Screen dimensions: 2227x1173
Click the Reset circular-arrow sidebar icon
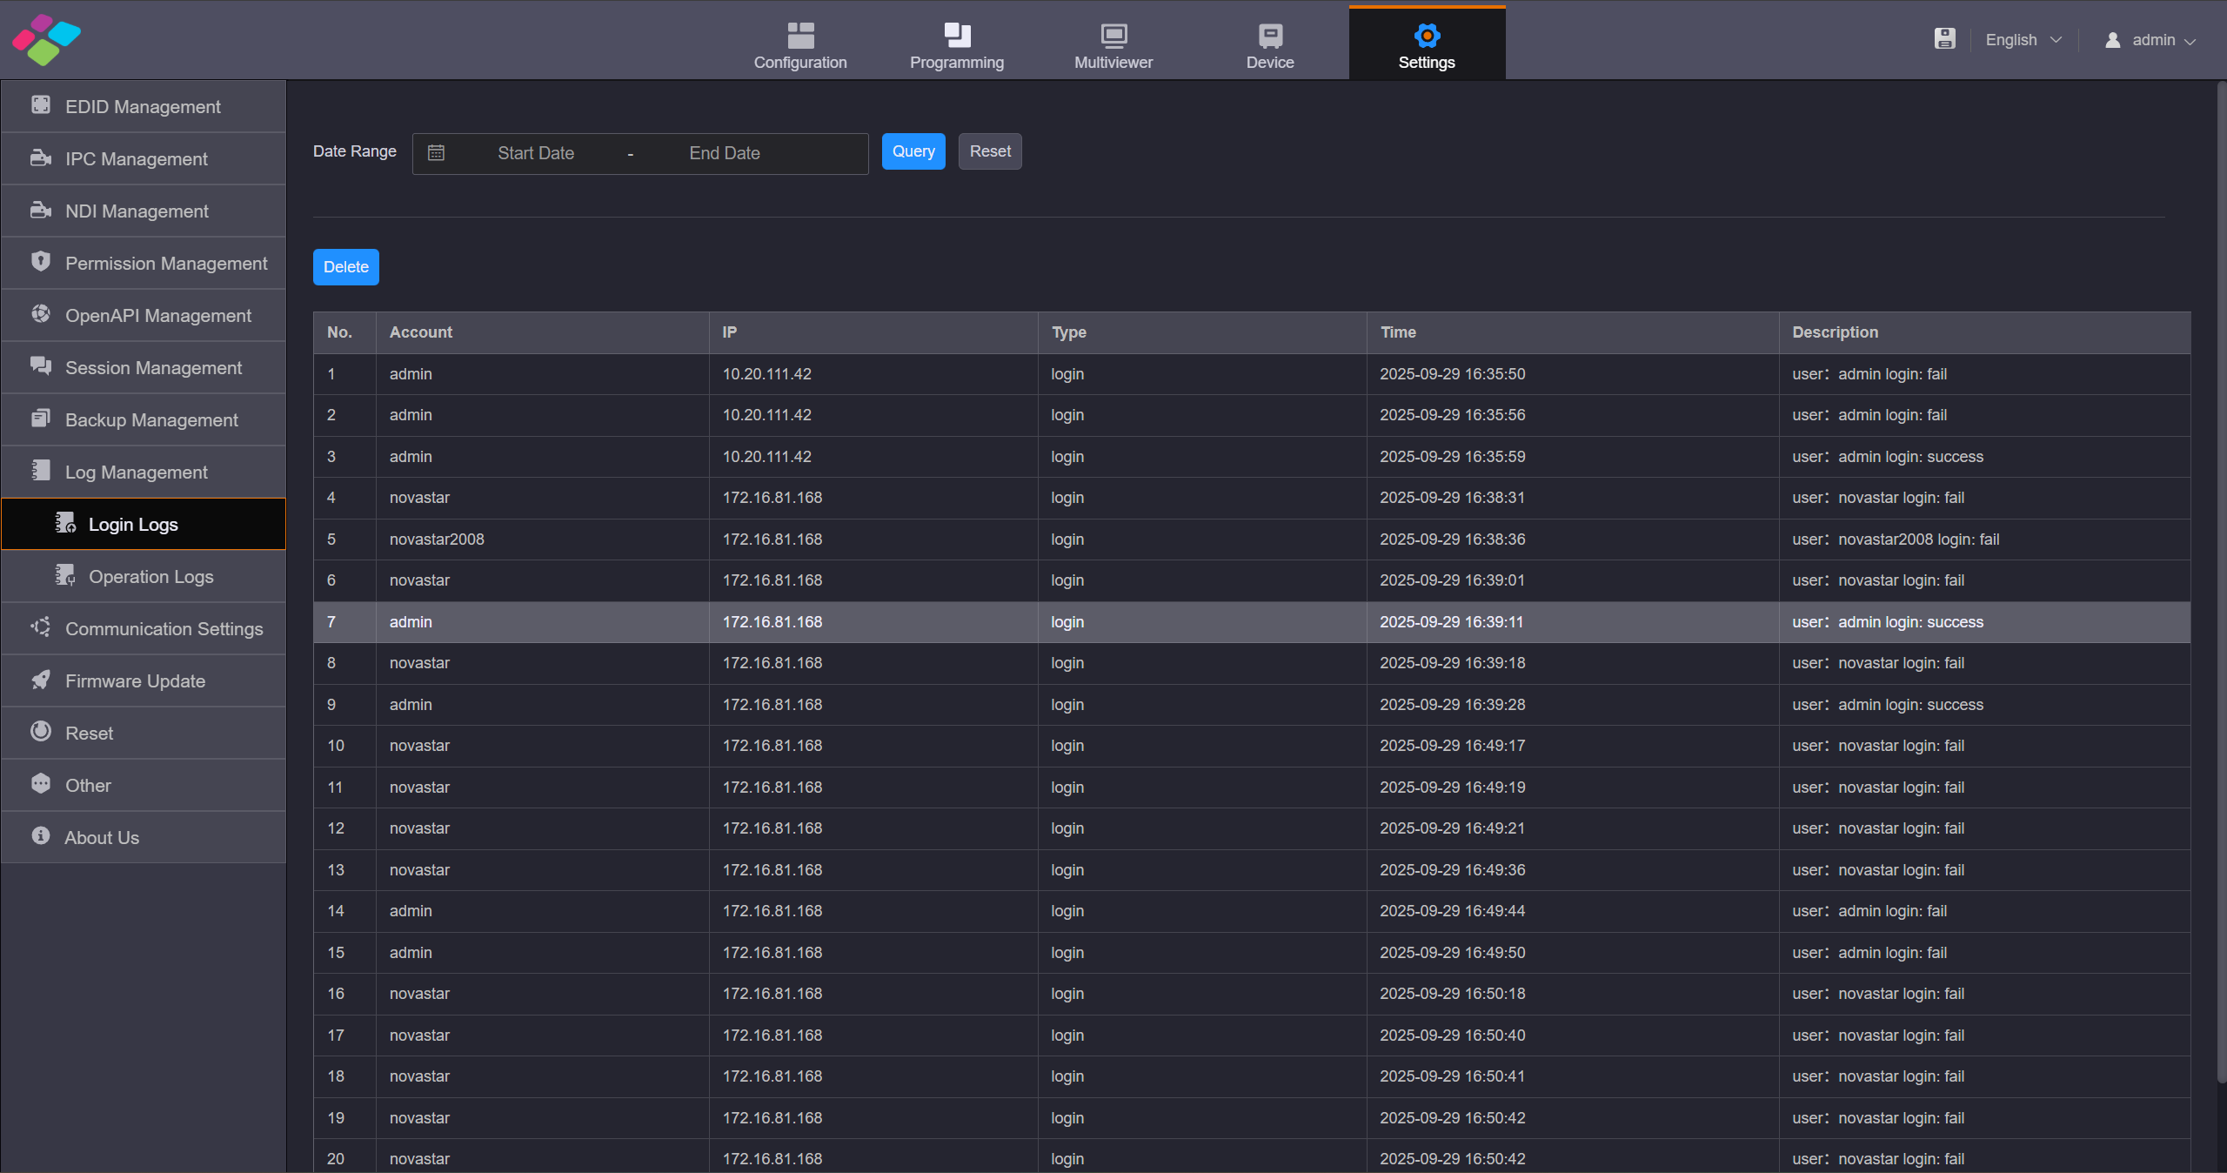tap(41, 733)
